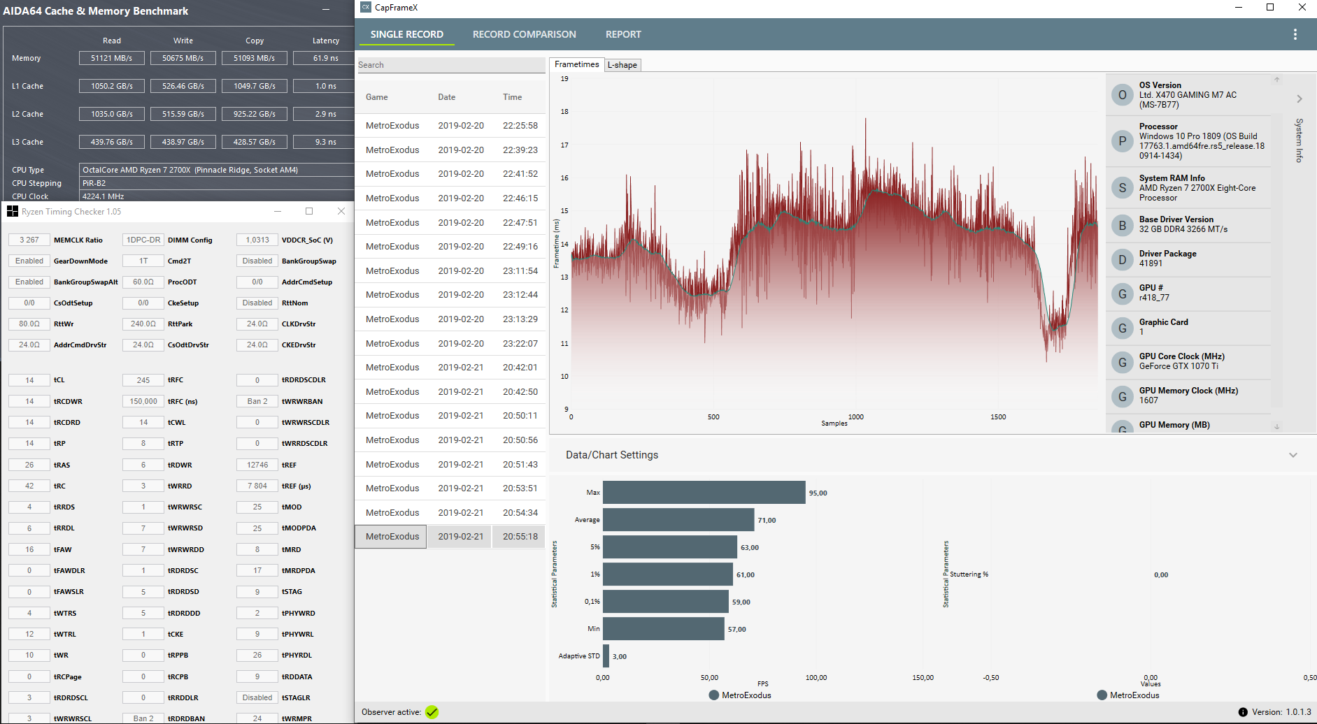Click the Processor 'P' circle icon
This screenshot has height=724, width=1317.
(1122, 141)
